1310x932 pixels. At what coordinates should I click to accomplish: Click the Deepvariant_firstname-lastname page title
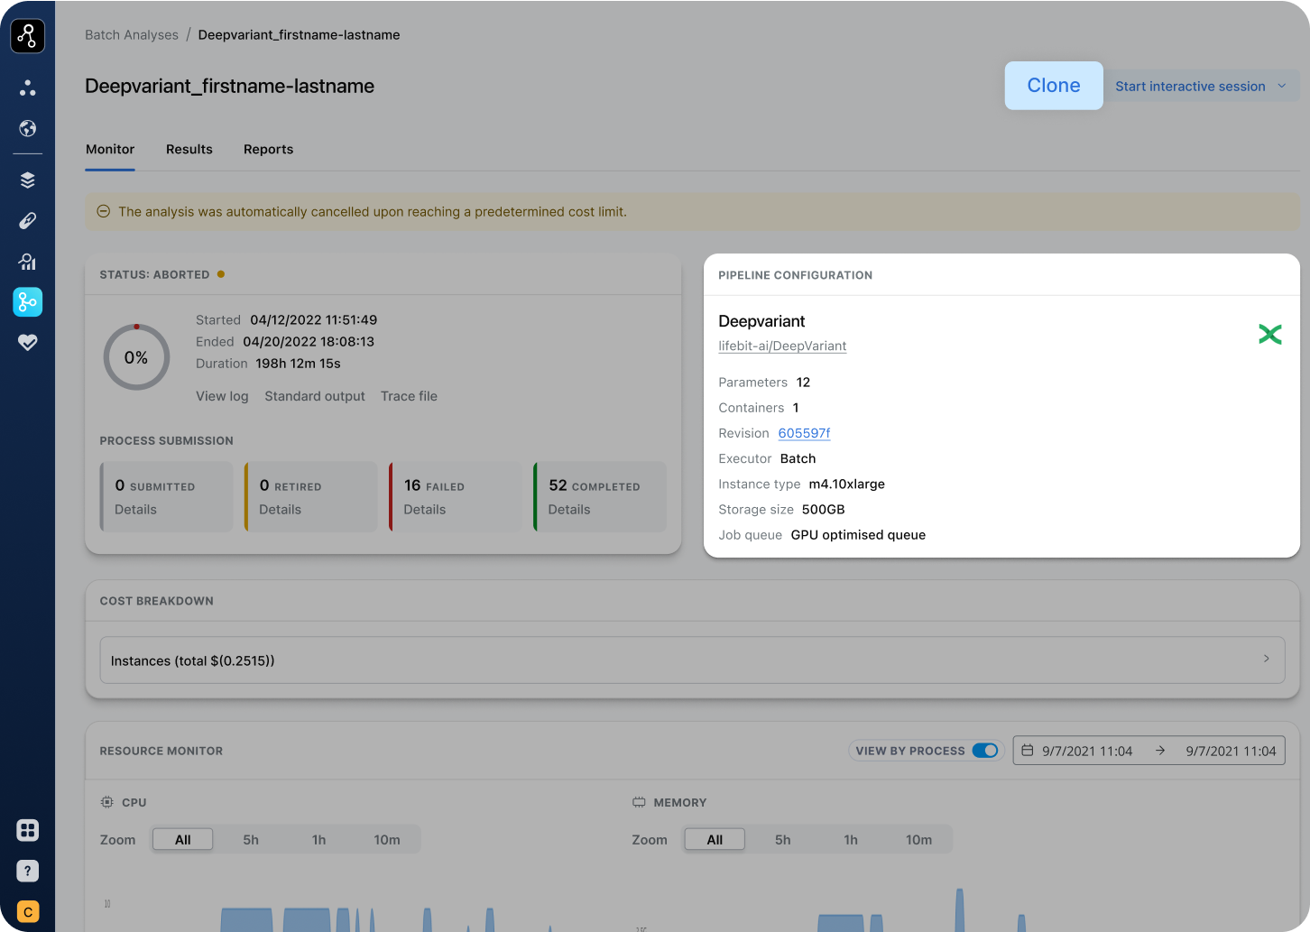pos(229,86)
